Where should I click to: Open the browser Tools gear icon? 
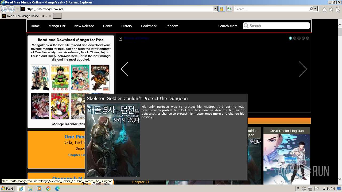click(x=338, y=9)
